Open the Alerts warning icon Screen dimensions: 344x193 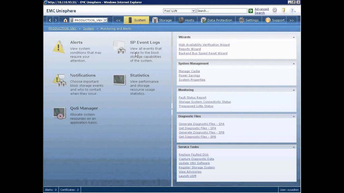pyautogui.click(x=59, y=47)
